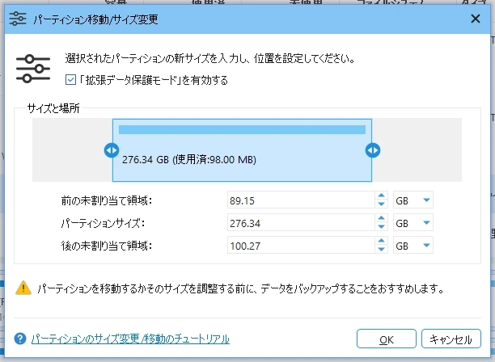
Task: Click the large sliders icon beside instructions
Action: 33,69
